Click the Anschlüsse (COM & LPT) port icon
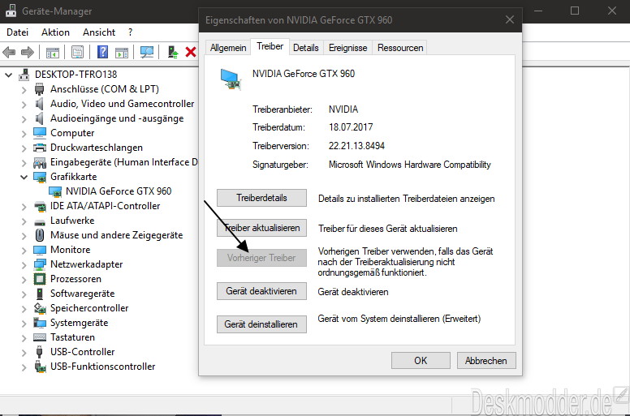This screenshot has width=630, height=416. tap(39, 89)
